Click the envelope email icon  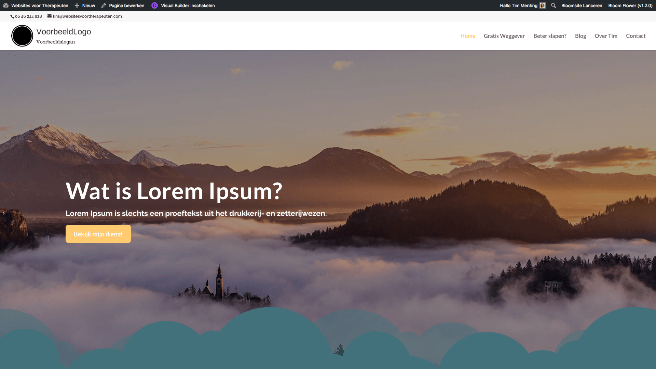point(49,16)
